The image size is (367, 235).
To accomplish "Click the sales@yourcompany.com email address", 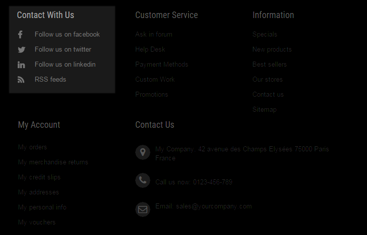I will 214,206.
